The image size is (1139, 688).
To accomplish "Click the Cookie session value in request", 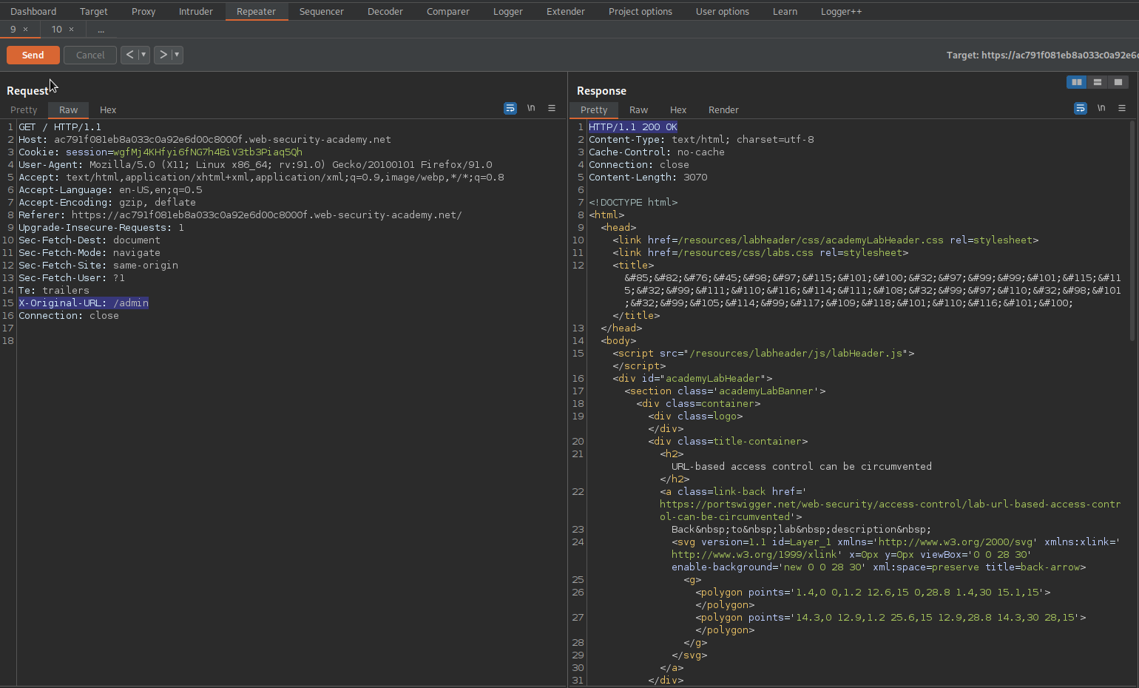I will tap(208, 152).
